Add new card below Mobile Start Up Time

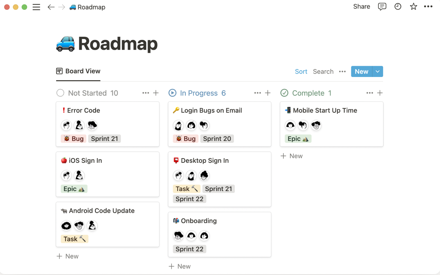coord(292,156)
